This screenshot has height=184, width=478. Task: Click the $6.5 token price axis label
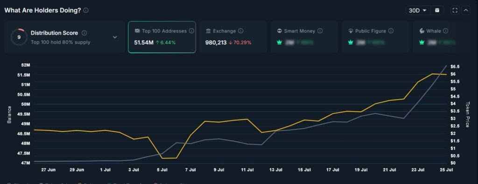[455, 66]
